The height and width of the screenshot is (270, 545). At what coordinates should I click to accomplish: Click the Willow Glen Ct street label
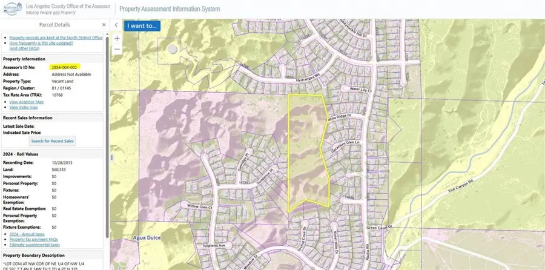point(200,206)
